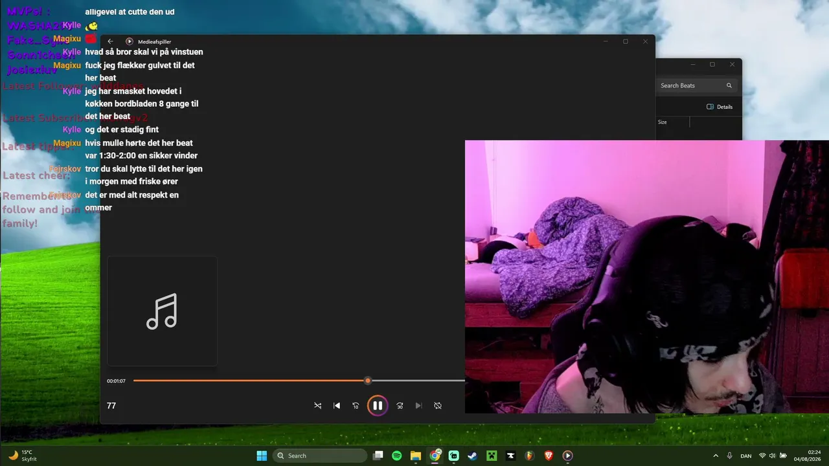Screen dimensions: 829x466
Task: Click the track title "77"
Action: 111,406
